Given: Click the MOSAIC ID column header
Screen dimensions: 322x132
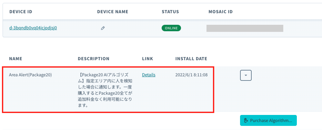Looking at the screenshot, I should pos(220,12).
